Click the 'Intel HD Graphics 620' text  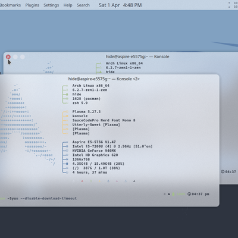pyautogui.click(x=95, y=155)
